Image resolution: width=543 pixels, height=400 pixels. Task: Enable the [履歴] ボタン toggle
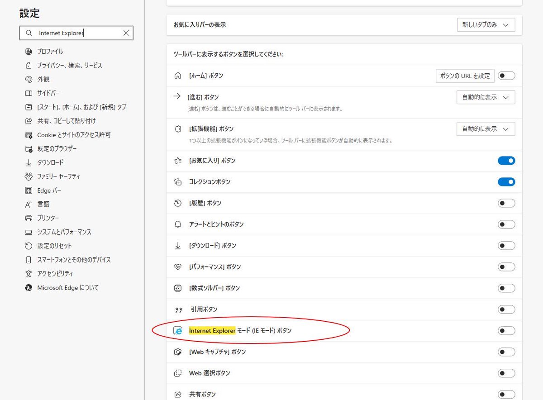[506, 203]
